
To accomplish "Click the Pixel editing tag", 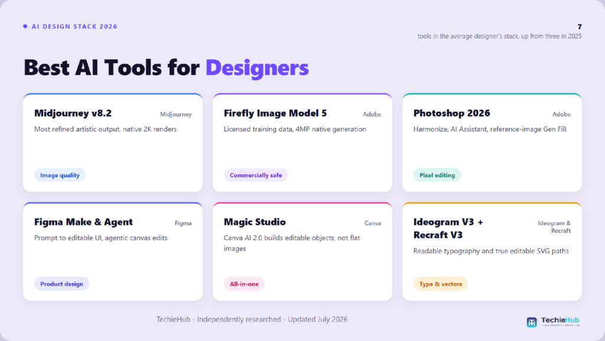I will (x=437, y=175).
